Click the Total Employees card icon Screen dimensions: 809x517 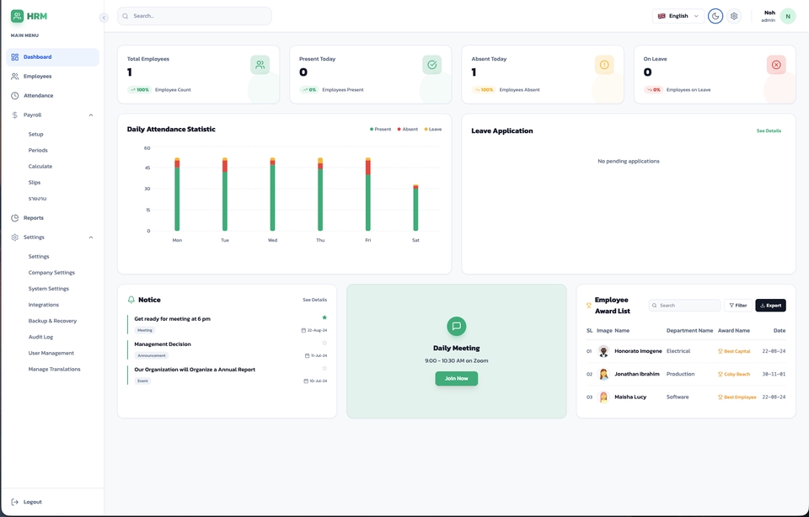coord(260,65)
